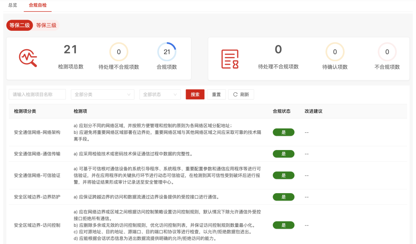The height and width of the screenshot is (244, 416).
Task: Click the 请输入检测项目名称 search input field
Action: [37, 95]
